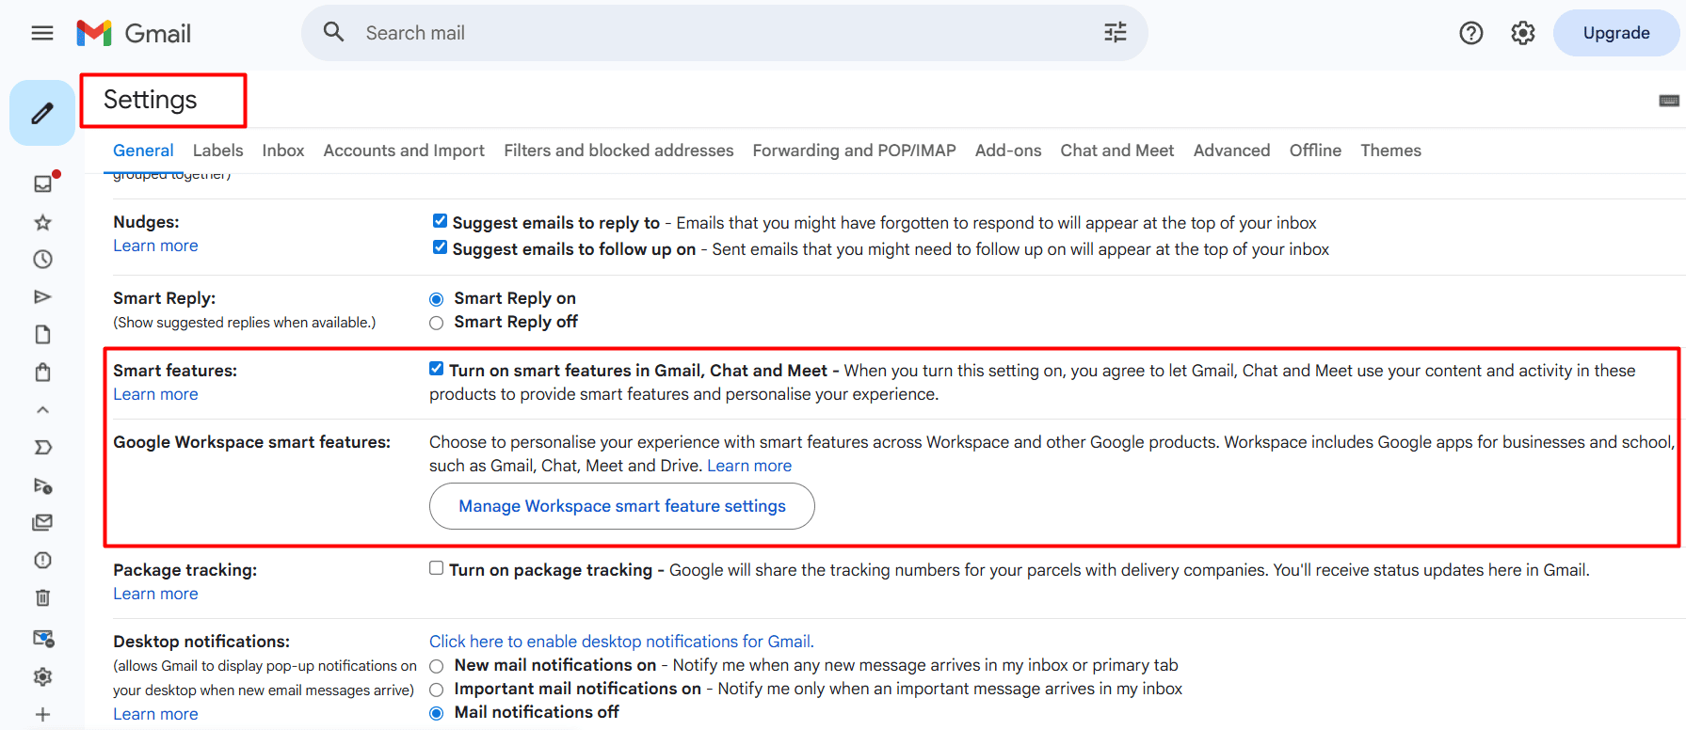Open Manage labels gear in sidebar
The height and width of the screenshot is (730, 1686).
coord(42,676)
